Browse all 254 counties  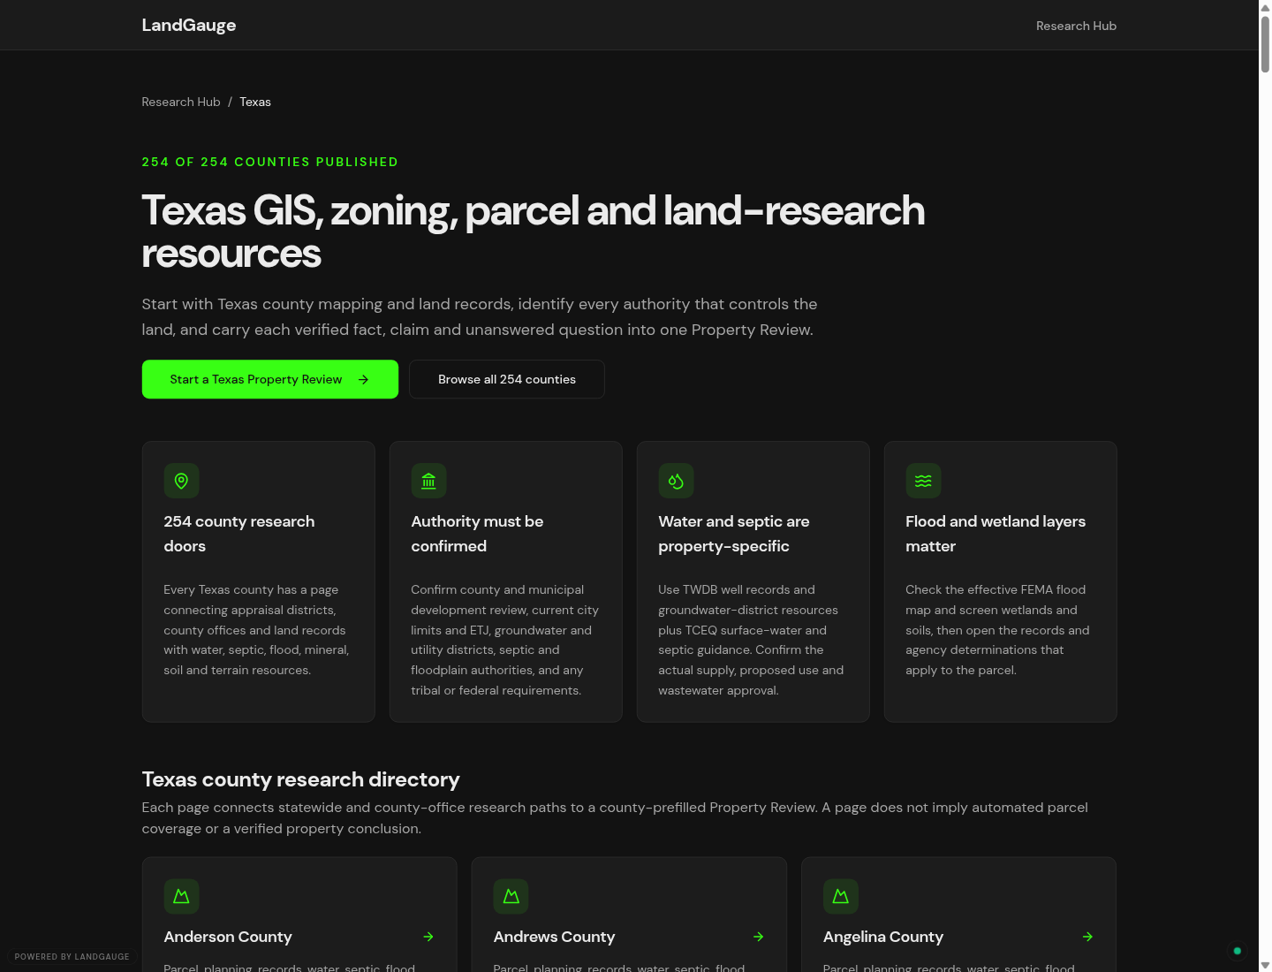[507, 379]
